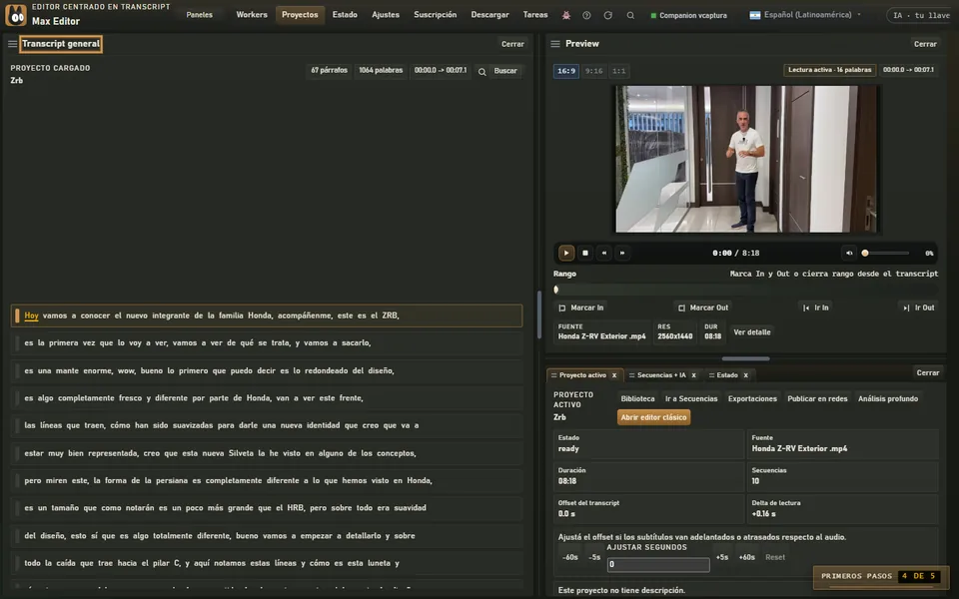
Task: Open the Español (Latinoamérica) language dropdown
Action: (805, 15)
